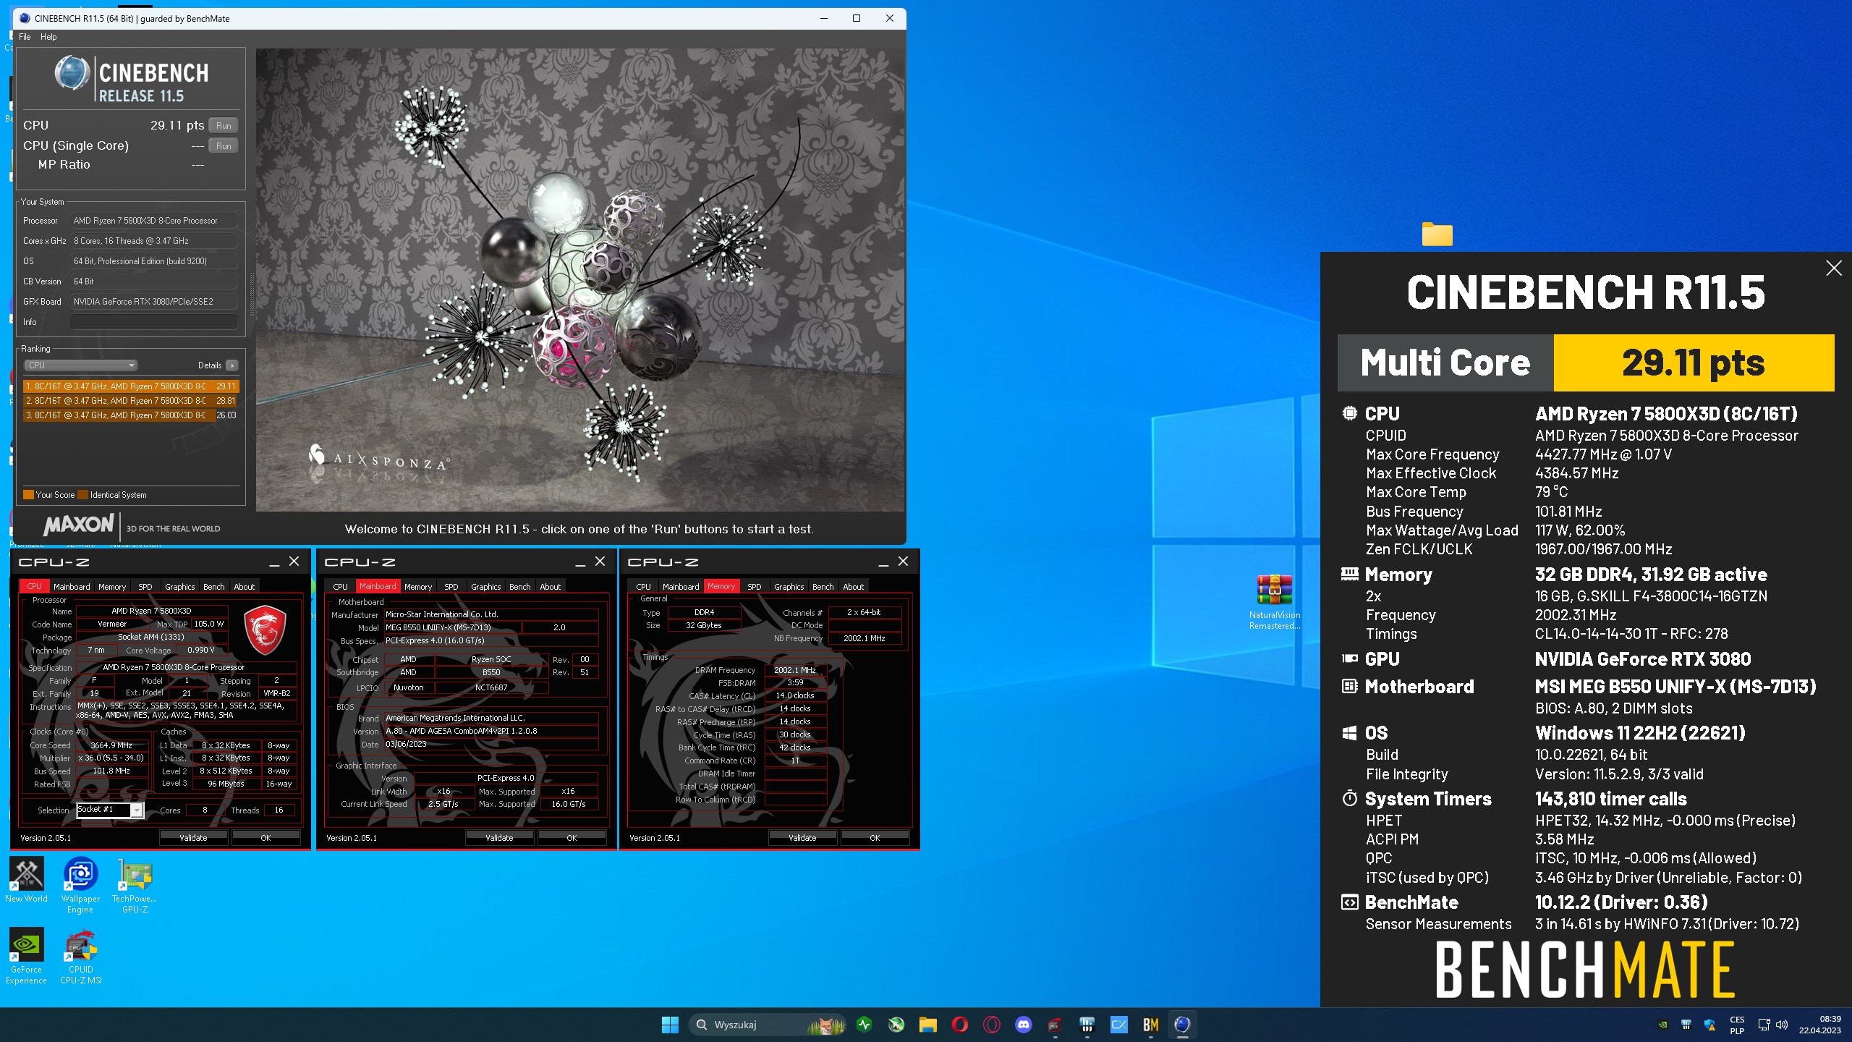The height and width of the screenshot is (1042, 1852).
Task: Click the Windows OS icon in BenchMate panel
Action: [1349, 733]
